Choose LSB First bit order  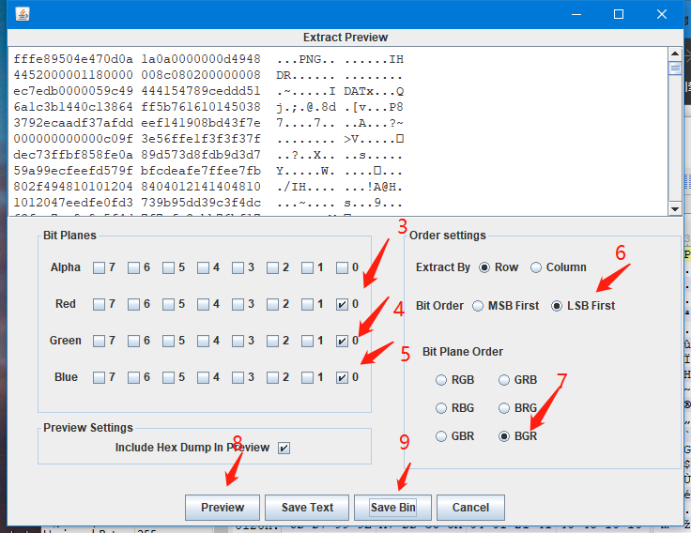pos(557,306)
